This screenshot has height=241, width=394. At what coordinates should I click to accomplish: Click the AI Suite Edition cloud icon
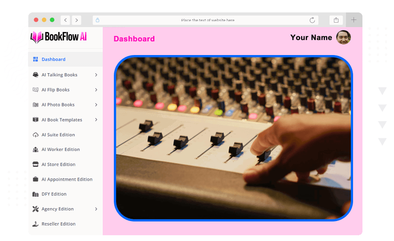(36, 135)
